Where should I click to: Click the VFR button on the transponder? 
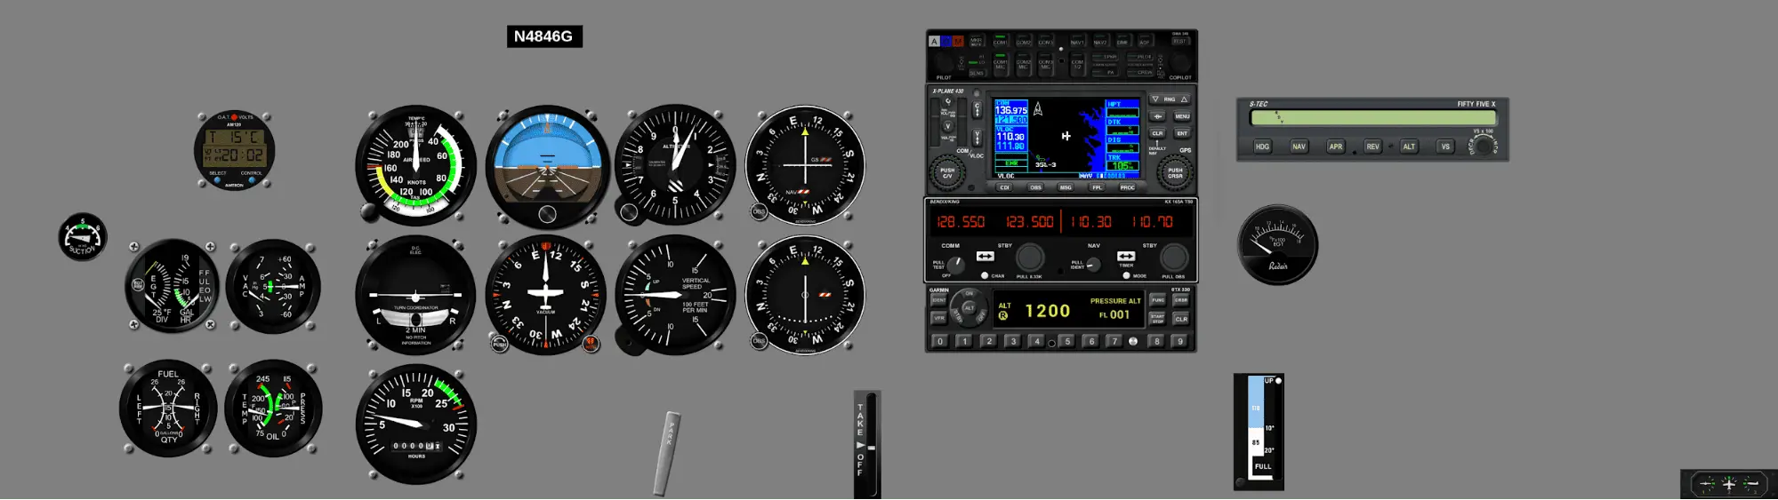[939, 318]
